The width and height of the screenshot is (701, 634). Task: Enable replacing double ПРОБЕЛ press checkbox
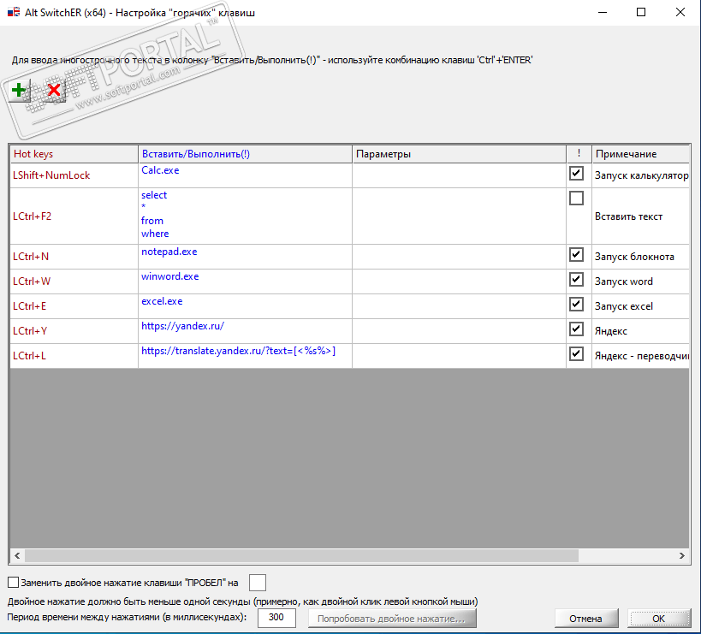click(x=14, y=582)
